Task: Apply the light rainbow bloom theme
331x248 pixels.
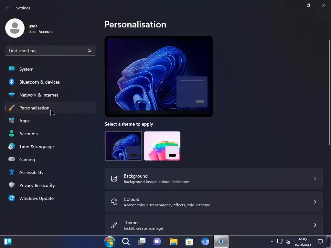Action: (162, 146)
